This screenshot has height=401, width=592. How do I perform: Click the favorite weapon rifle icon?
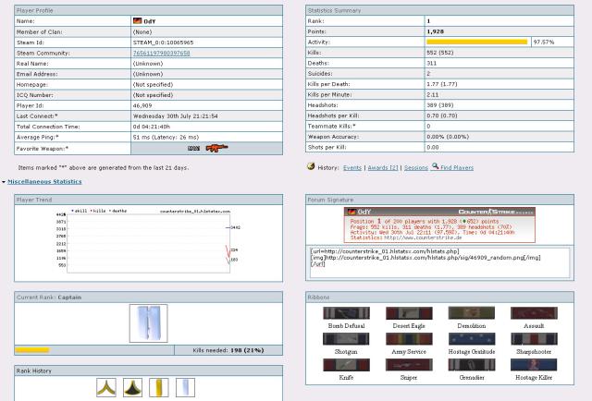tap(217, 148)
